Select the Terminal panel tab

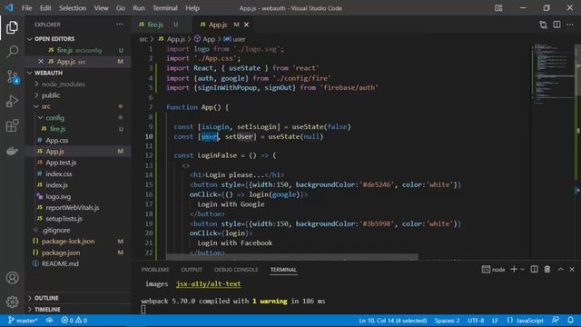(x=283, y=270)
